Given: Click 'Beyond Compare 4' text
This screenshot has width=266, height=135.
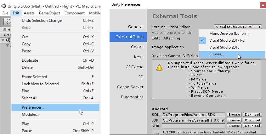Looking at the screenshot, I should point(208,96).
